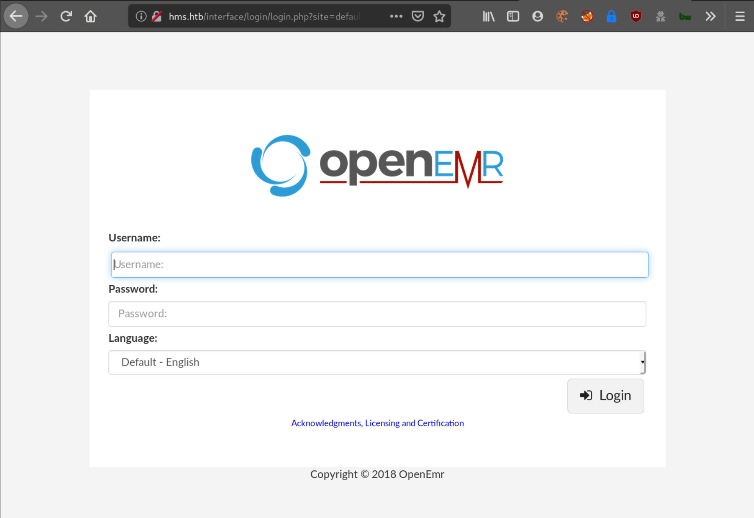Click inside the Password field
The height and width of the screenshot is (518, 754).
377,314
